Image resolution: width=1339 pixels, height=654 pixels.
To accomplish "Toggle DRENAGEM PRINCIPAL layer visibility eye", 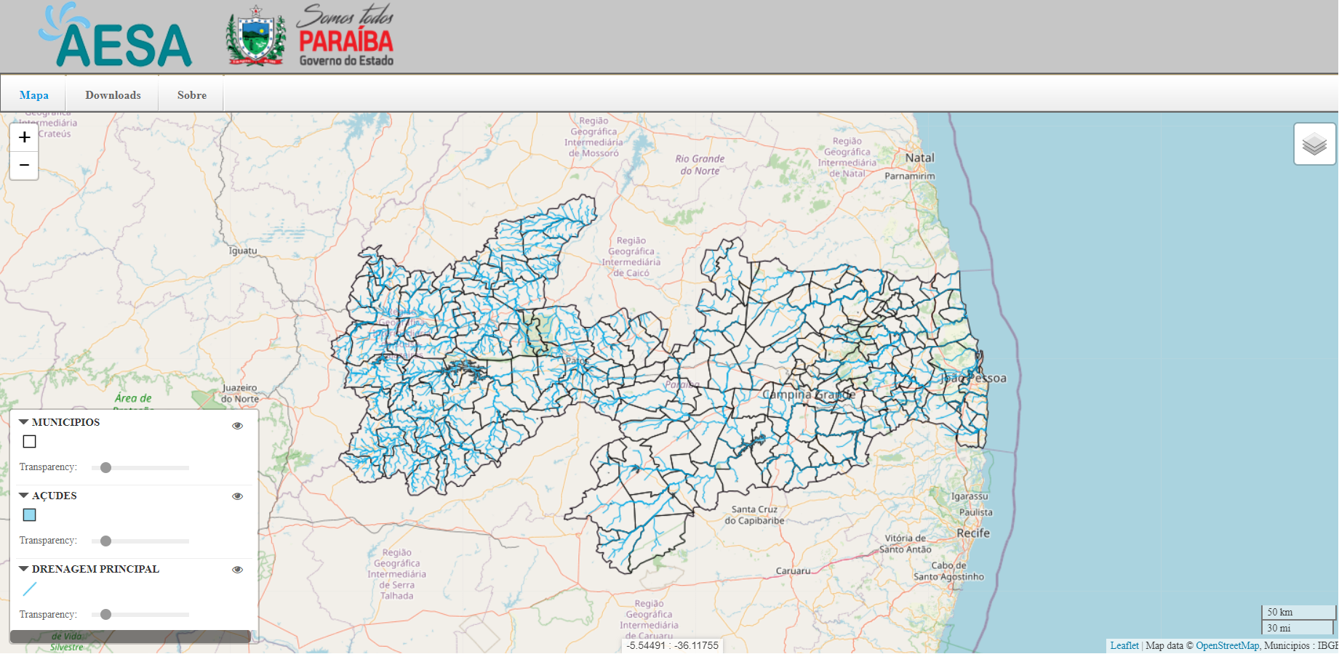I will pos(237,570).
